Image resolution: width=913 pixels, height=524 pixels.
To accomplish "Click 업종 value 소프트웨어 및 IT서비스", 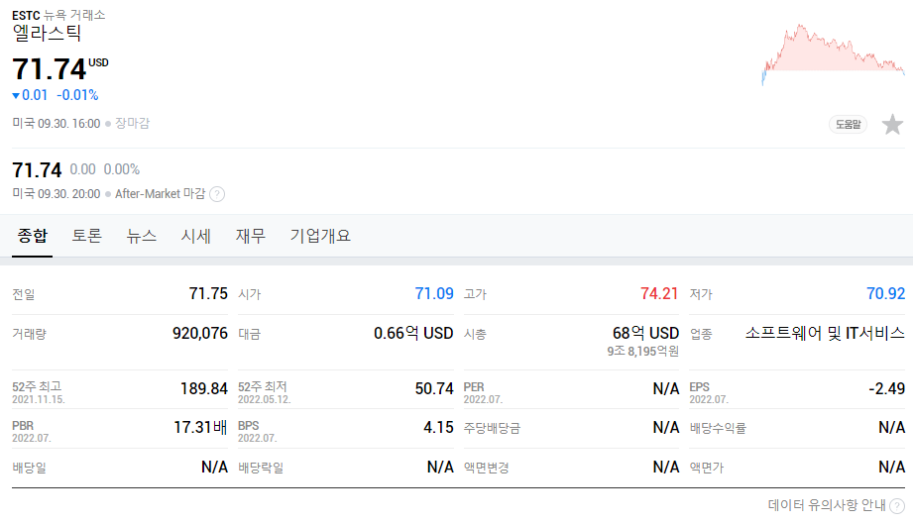I will [x=825, y=333].
